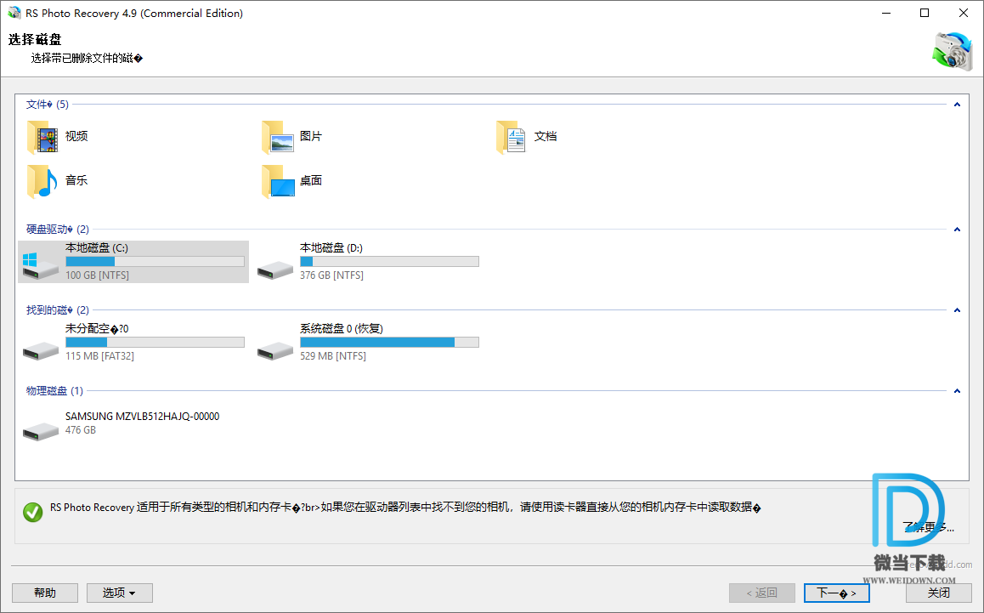
Task: Select the 未分配空间 FAT32 disk icon
Action: pyautogui.click(x=40, y=350)
